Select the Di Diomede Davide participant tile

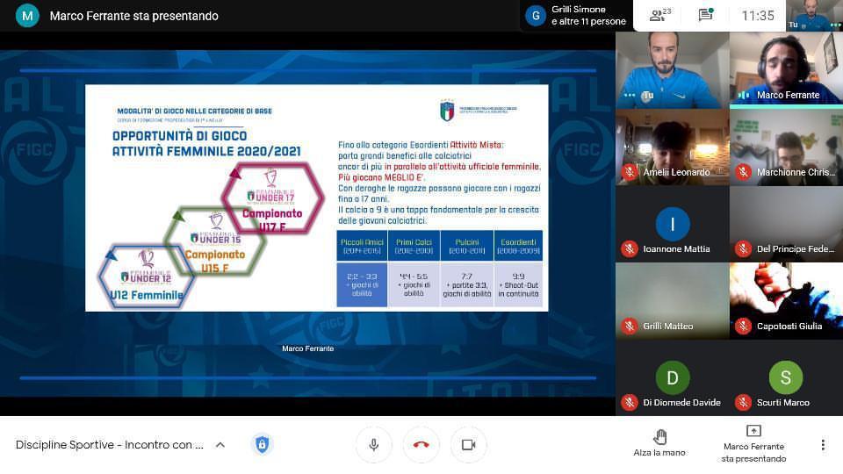tap(672, 378)
